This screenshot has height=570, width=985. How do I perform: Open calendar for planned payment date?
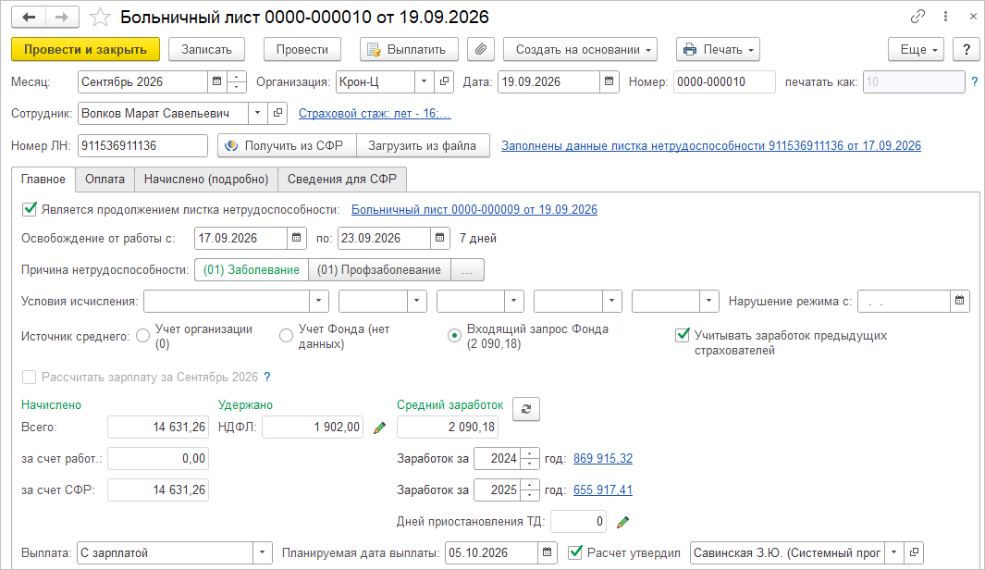pos(548,553)
